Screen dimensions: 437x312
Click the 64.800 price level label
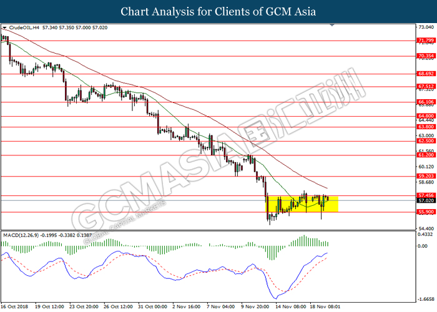tap(426, 116)
